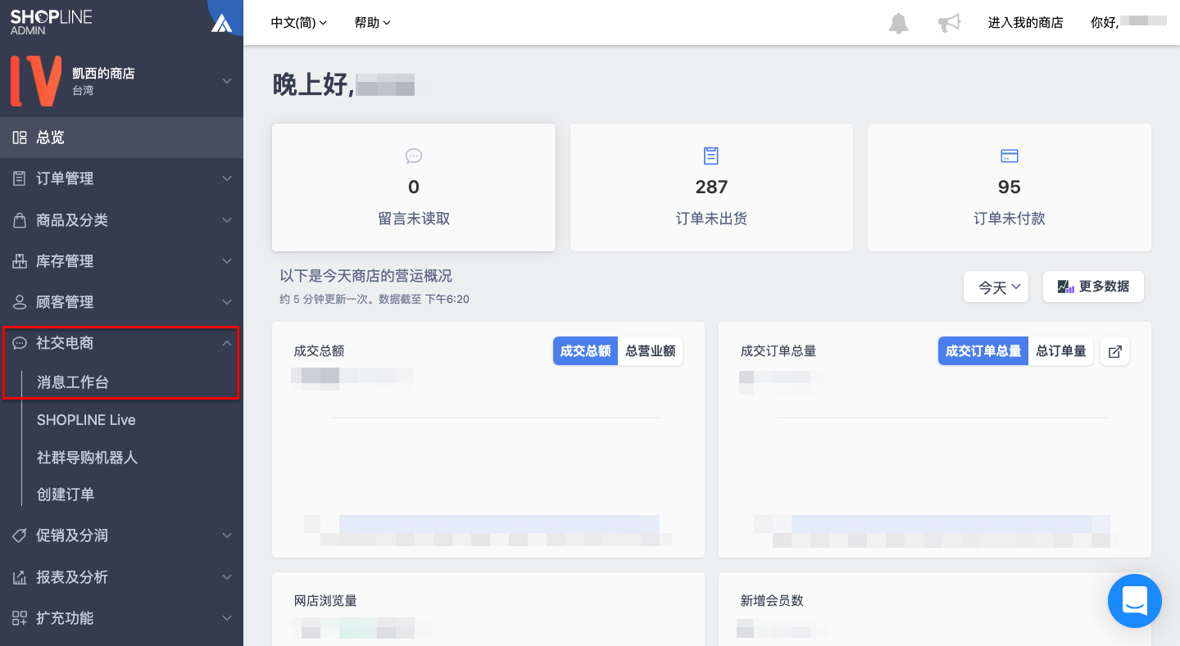Open the announcements megaphone icon
The width and height of the screenshot is (1180, 646).
pyautogui.click(x=949, y=23)
